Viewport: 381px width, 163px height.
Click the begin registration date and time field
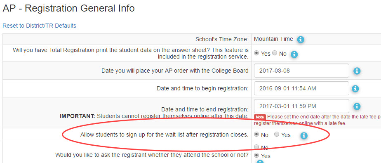tap(301, 88)
